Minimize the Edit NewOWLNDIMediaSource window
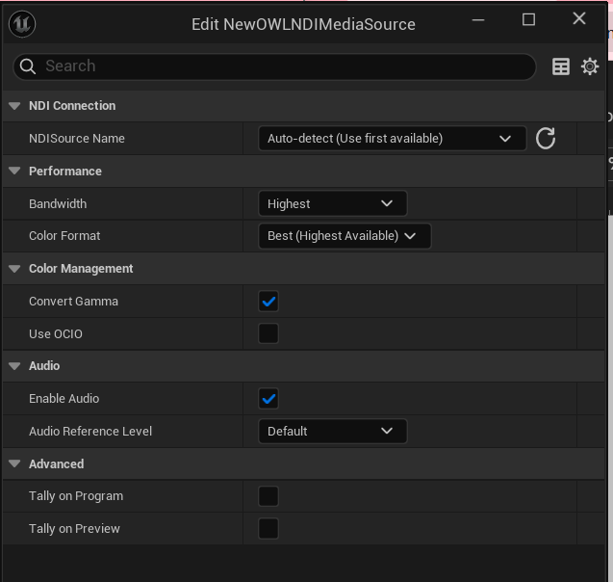The height and width of the screenshot is (582, 613). 478,19
